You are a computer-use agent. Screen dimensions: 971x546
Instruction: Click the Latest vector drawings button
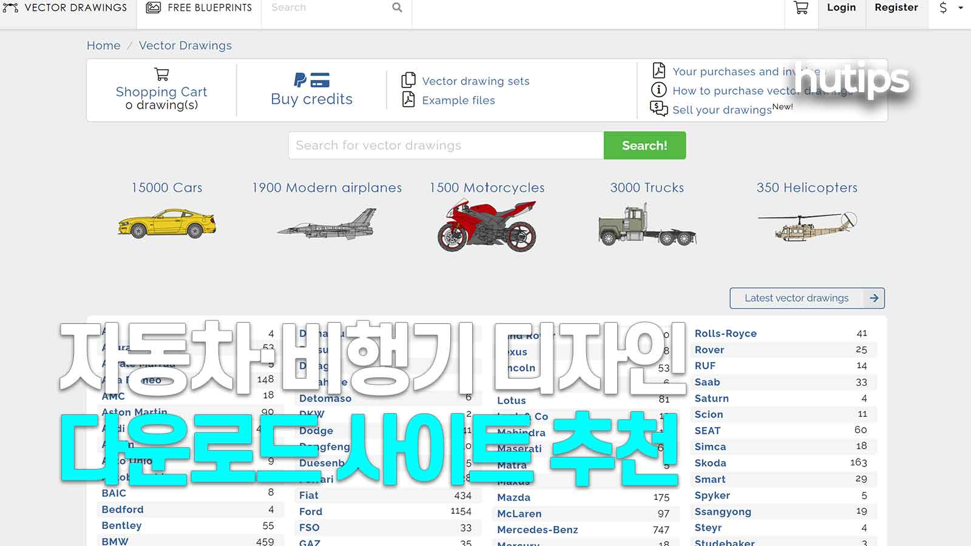pyautogui.click(x=807, y=298)
